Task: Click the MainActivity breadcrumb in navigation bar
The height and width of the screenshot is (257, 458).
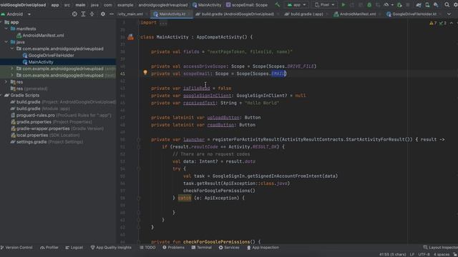Action: tap(207, 5)
